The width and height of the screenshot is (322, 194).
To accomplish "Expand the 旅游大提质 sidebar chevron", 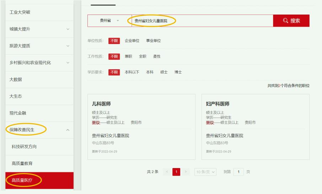I will click(68, 46).
